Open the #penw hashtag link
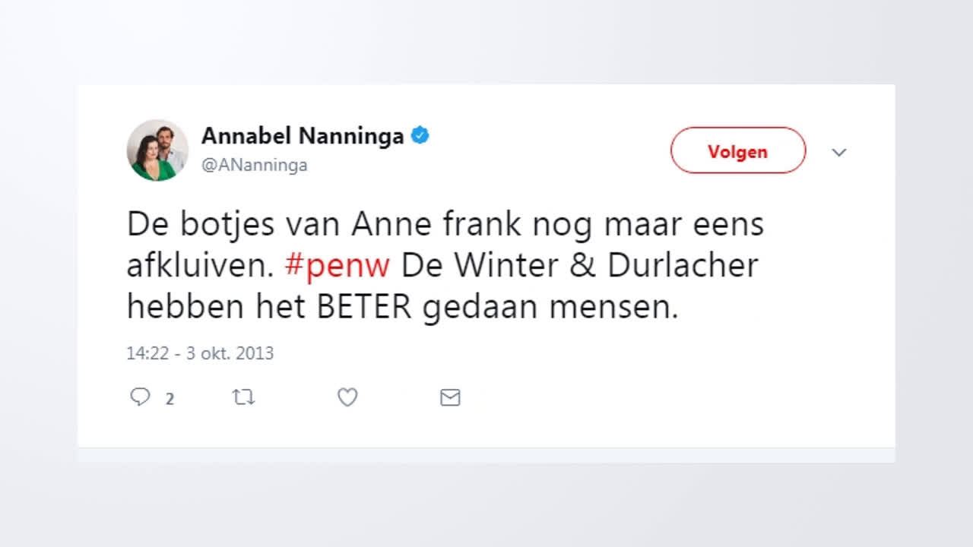973x547 pixels. pos(337,266)
